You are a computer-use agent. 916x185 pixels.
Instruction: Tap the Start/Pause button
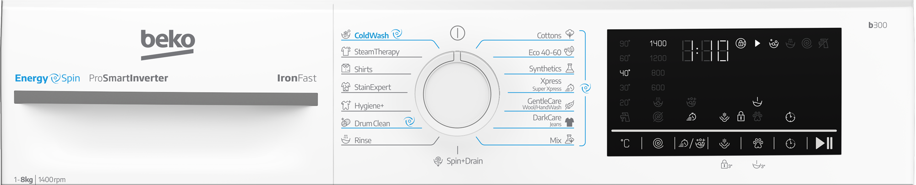(x=824, y=143)
